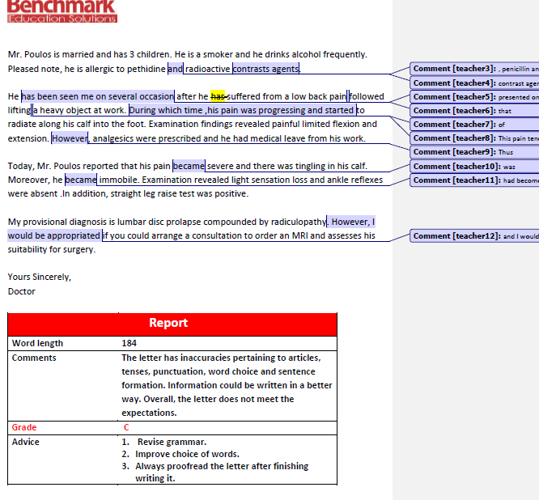Click the Benchmark Education Solutions logo
Viewport: 539px width, 500px height.
click(62, 11)
